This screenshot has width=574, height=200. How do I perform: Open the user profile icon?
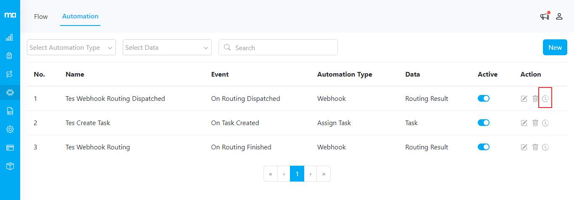click(x=559, y=16)
